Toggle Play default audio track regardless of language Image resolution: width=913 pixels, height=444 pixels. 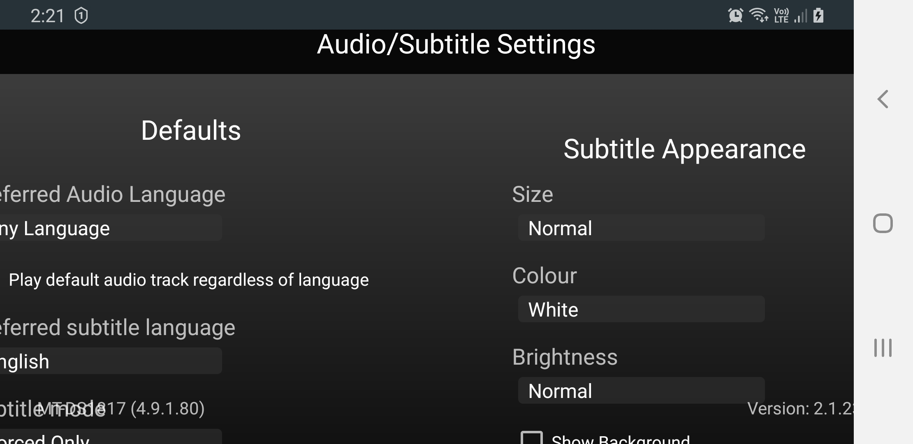click(188, 280)
